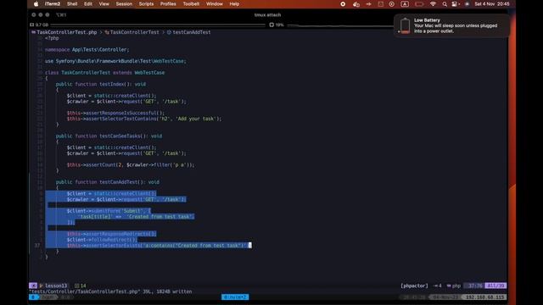Click the assertSelectorExists line at line 37
This screenshot has width=543, height=305.
tap(159, 245)
